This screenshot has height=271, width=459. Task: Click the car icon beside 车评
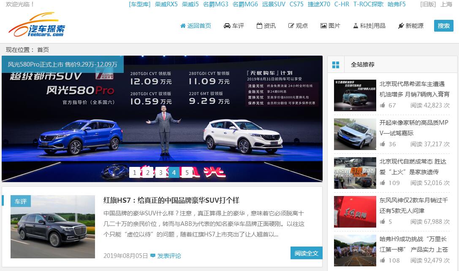coord(227,26)
